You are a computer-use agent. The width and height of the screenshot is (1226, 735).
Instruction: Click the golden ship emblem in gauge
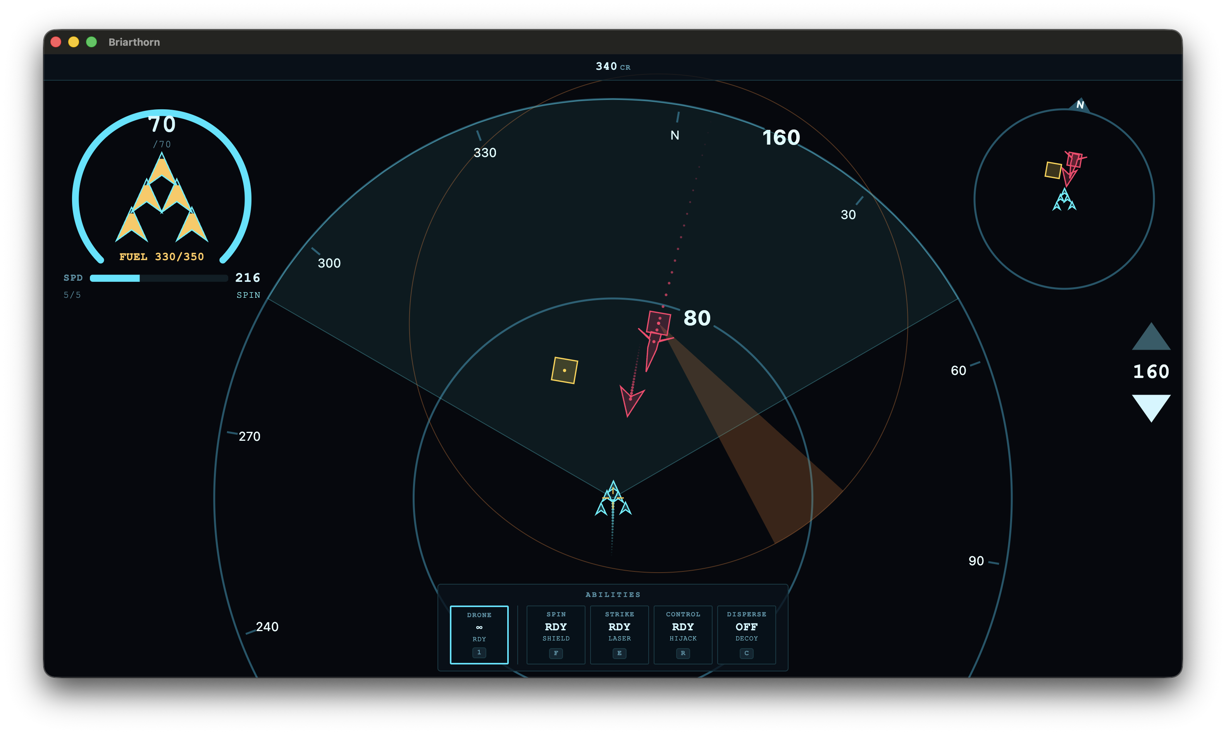[x=161, y=197]
